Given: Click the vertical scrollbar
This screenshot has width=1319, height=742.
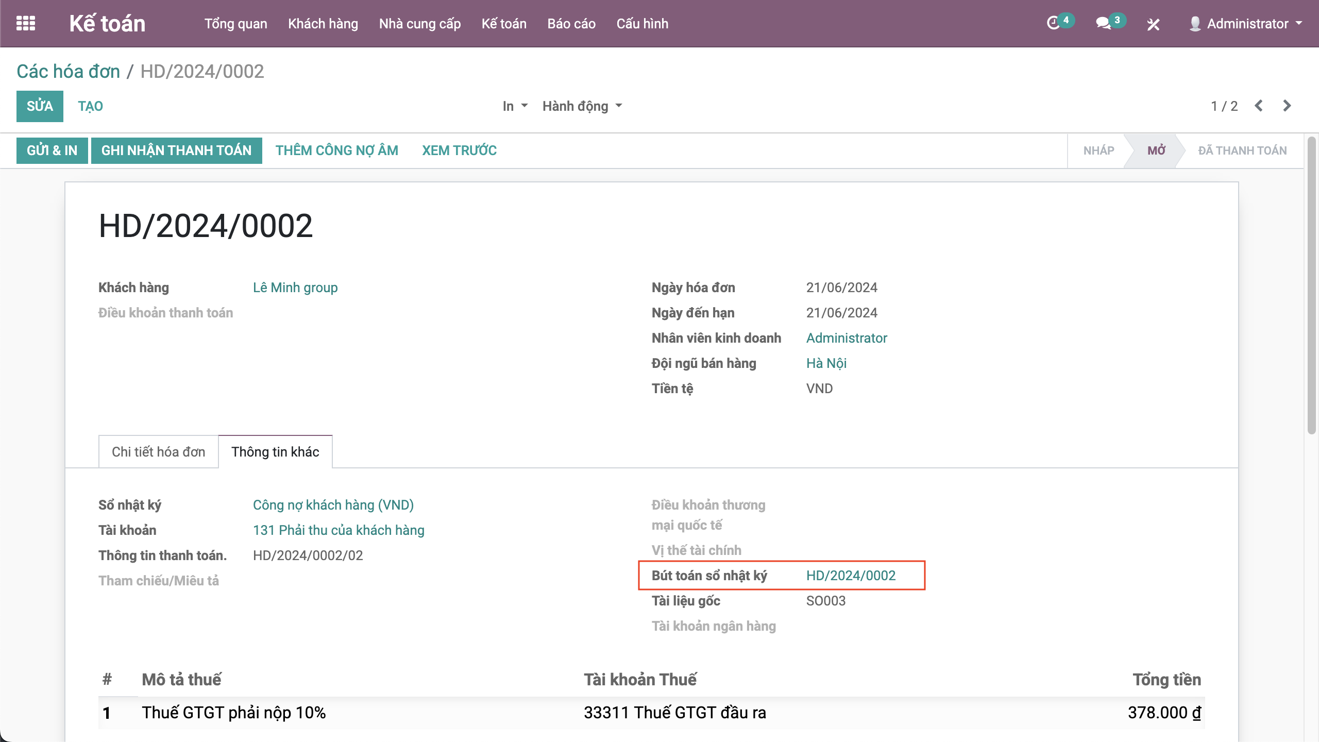Looking at the screenshot, I should 1311,286.
